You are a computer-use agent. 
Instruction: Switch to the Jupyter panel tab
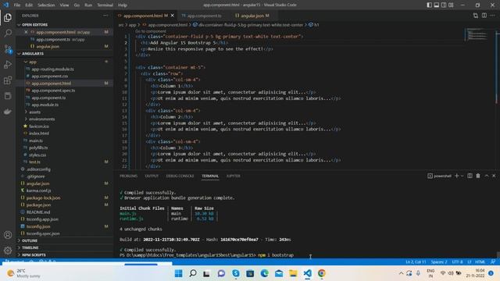[x=234, y=176]
